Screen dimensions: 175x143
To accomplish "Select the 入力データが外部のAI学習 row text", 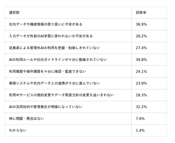I will tap(51, 36).
